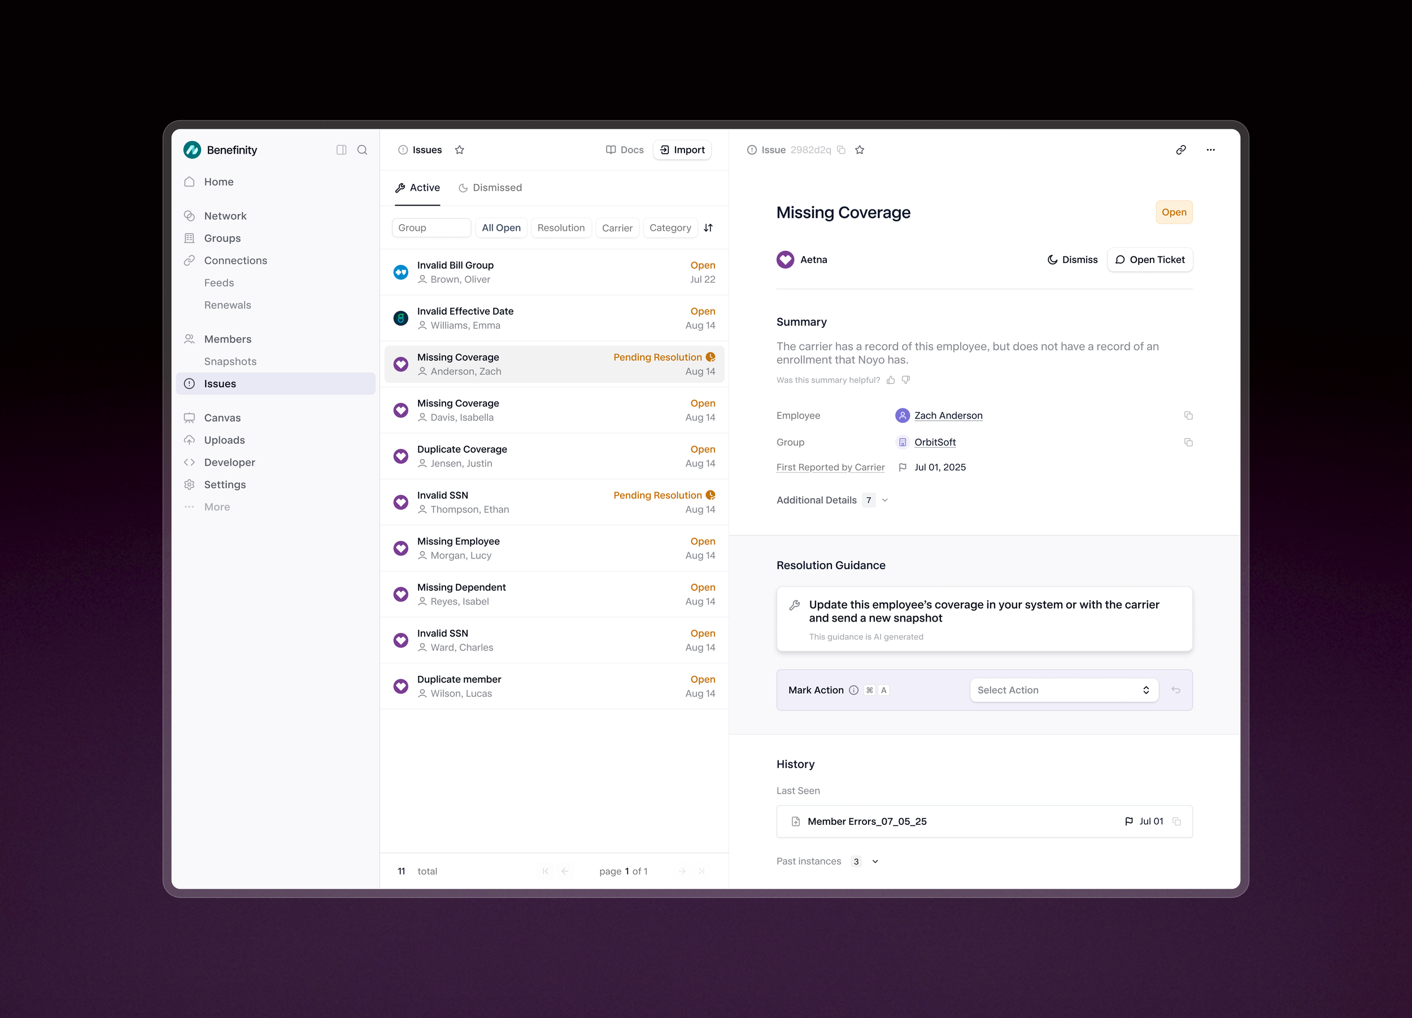Open Canvas in the sidebar
Screen dimensions: 1412x1018
tap(223, 418)
